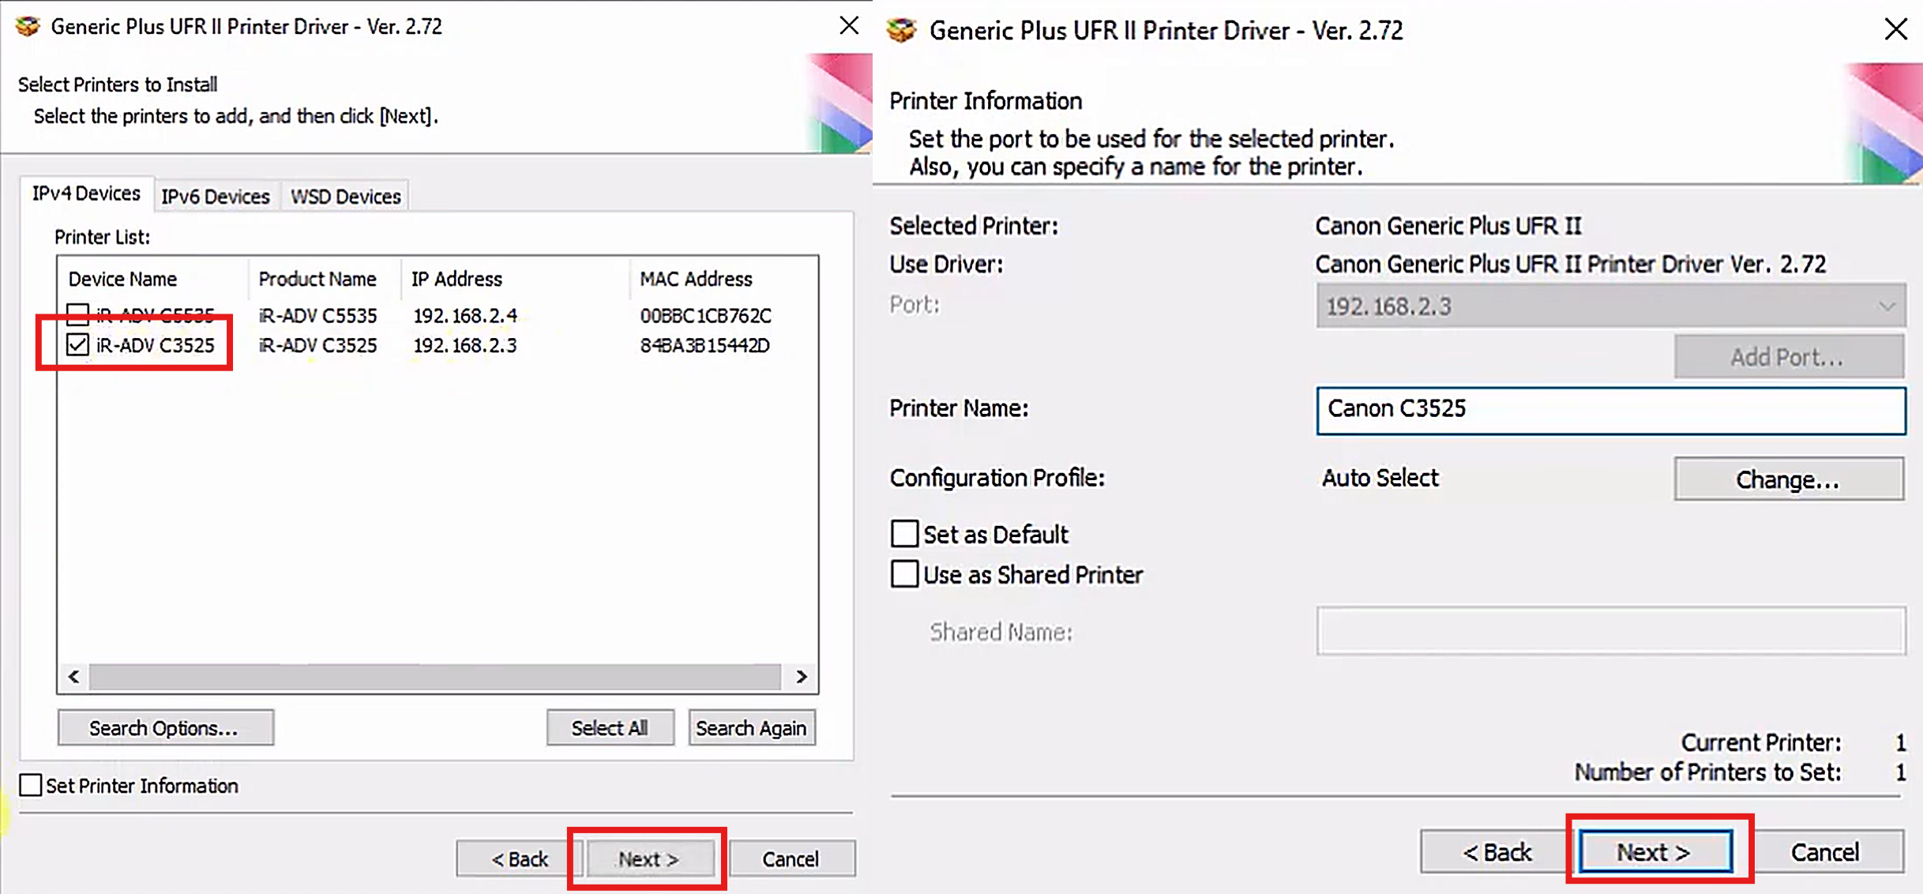Viewport: 1923px width, 894px height.
Task: Click the Add Port button
Action: (x=1788, y=357)
